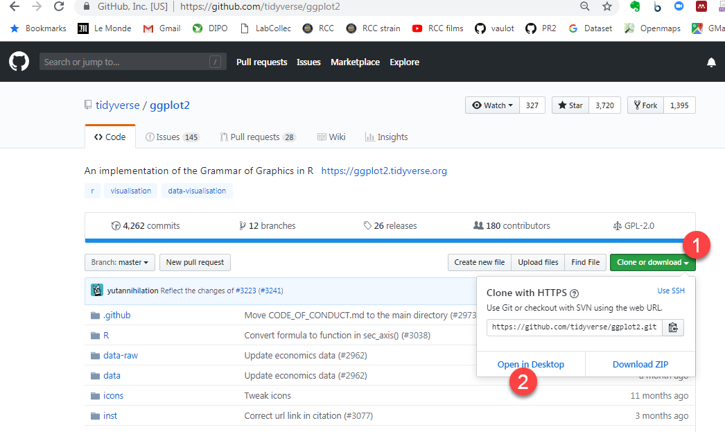The height and width of the screenshot is (432, 725).
Task: Open Issues in top navigation
Action: click(308, 62)
